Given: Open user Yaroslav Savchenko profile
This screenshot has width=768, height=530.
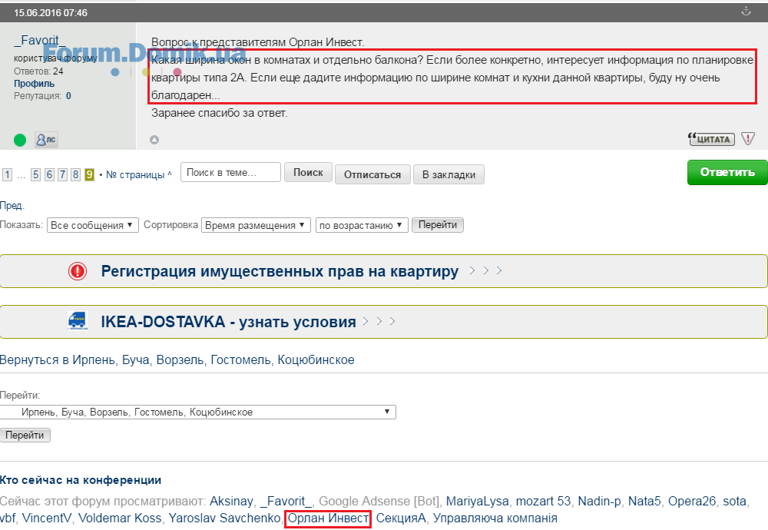Looking at the screenshot, I should point(224,518).
